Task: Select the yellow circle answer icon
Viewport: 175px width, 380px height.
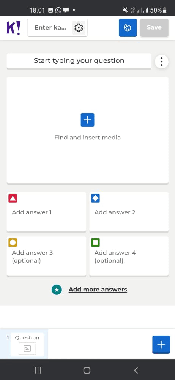Action: 13,242
